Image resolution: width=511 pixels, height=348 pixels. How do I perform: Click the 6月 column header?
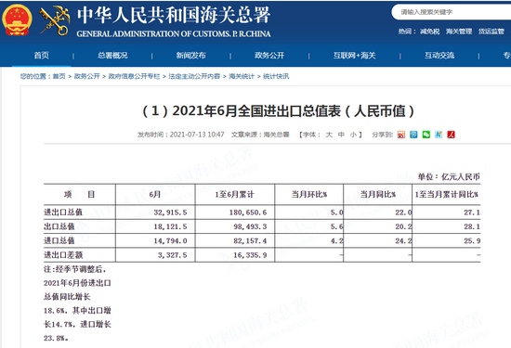[155, 194]
